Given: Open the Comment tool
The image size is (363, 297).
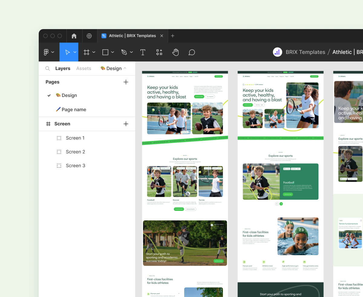Looking at the screenshot, I should 191,52.
